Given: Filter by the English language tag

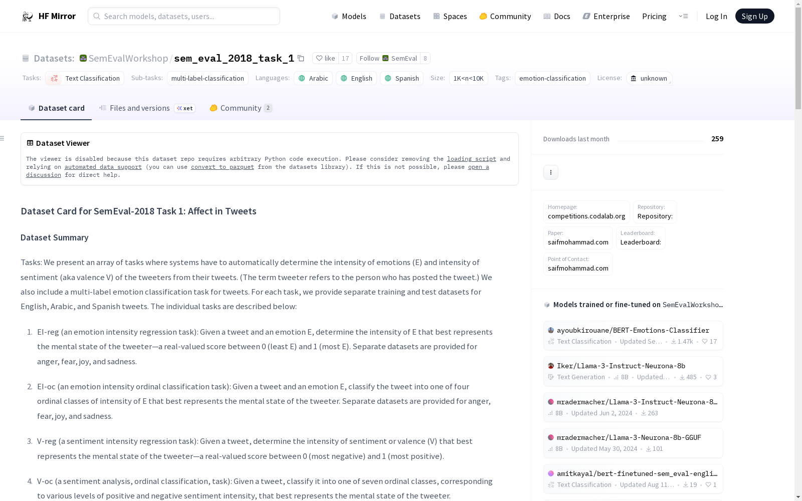Looking at the screenshot, I should [356, 78].
